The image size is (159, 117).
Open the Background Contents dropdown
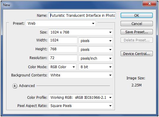81,75
